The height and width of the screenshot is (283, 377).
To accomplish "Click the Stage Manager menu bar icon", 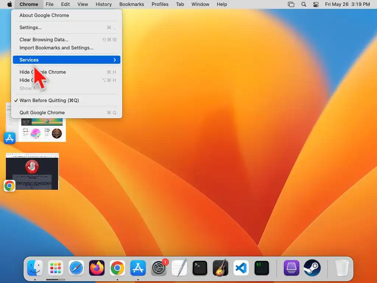I will tap(291, 4).
